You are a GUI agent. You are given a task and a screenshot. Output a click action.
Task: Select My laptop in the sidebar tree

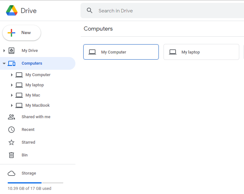[x=35, y=85]
